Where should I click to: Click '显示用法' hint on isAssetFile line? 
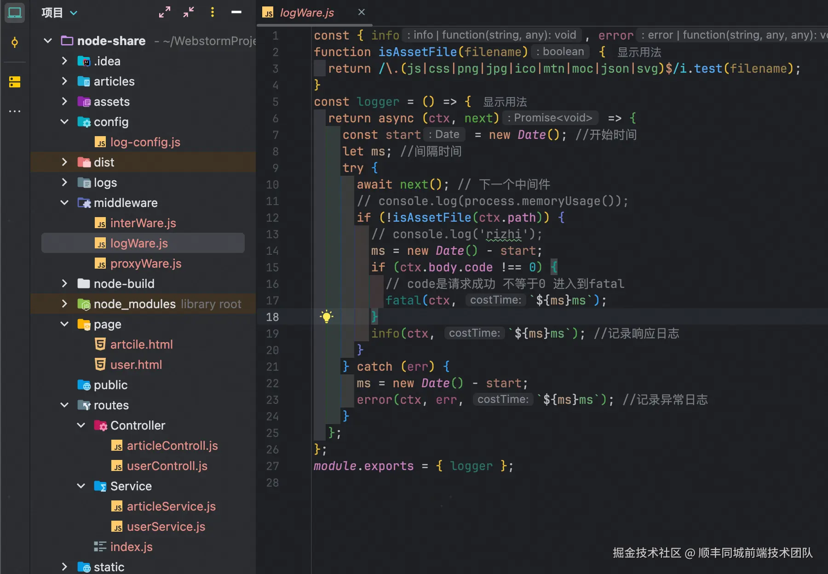pos(639,52)
